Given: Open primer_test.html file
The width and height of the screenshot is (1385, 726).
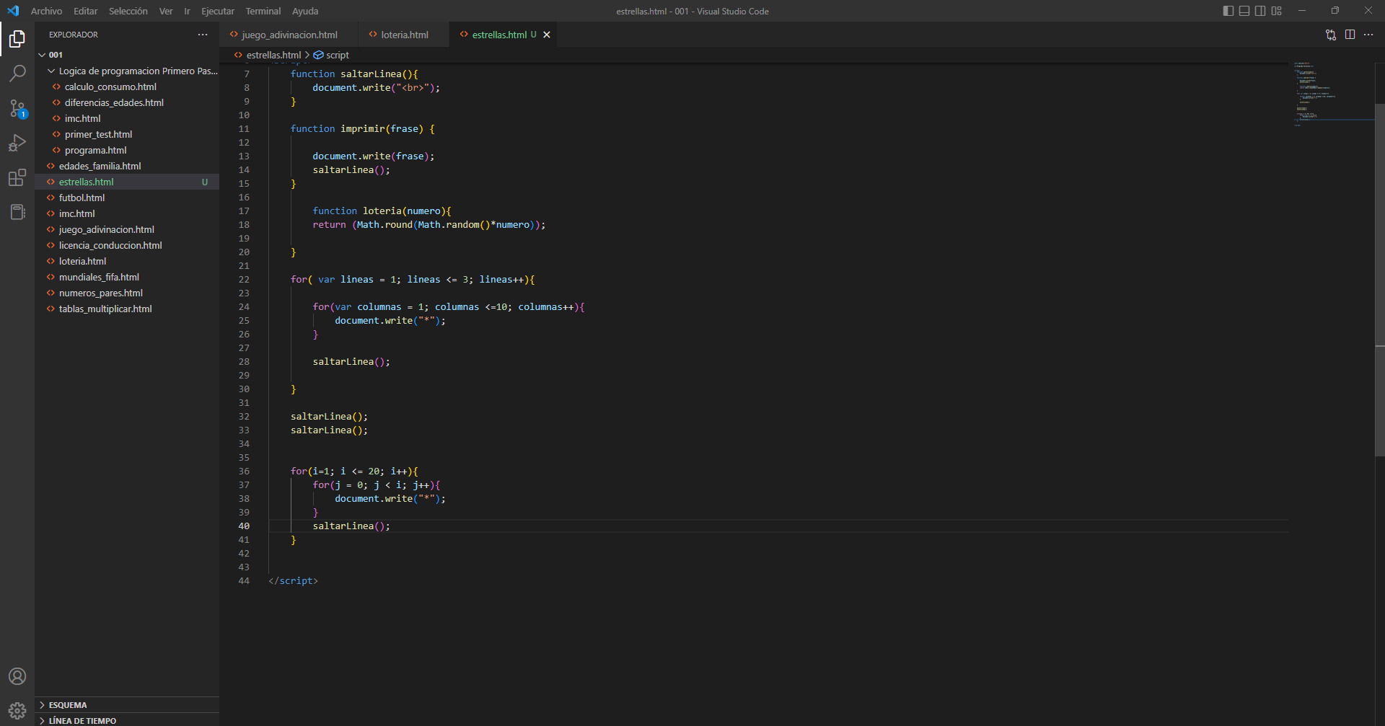Looking at the screenshot, I should coord(127,134).
